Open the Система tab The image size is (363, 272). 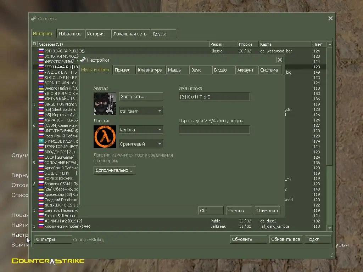coord(269,70)
